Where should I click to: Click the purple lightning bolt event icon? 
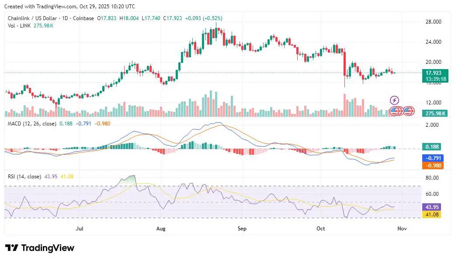click(394, 100)
